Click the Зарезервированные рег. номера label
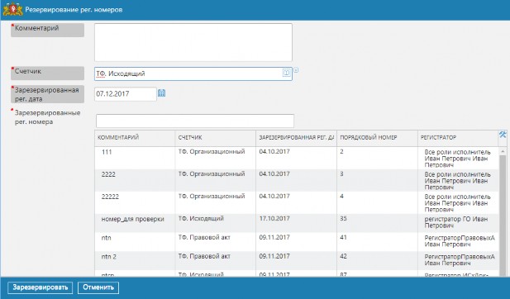Viewport: 510px width, 299px height. pos(47,117)
